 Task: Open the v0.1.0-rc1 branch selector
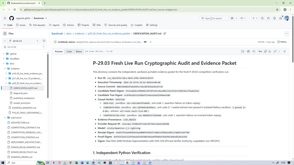(24, 41)
